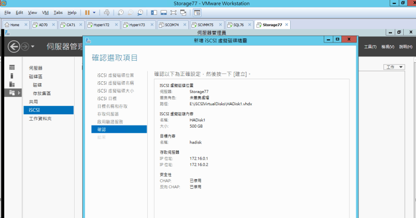Open the VM menu
The image size is (416, 218).
click(x=45, y=12)
